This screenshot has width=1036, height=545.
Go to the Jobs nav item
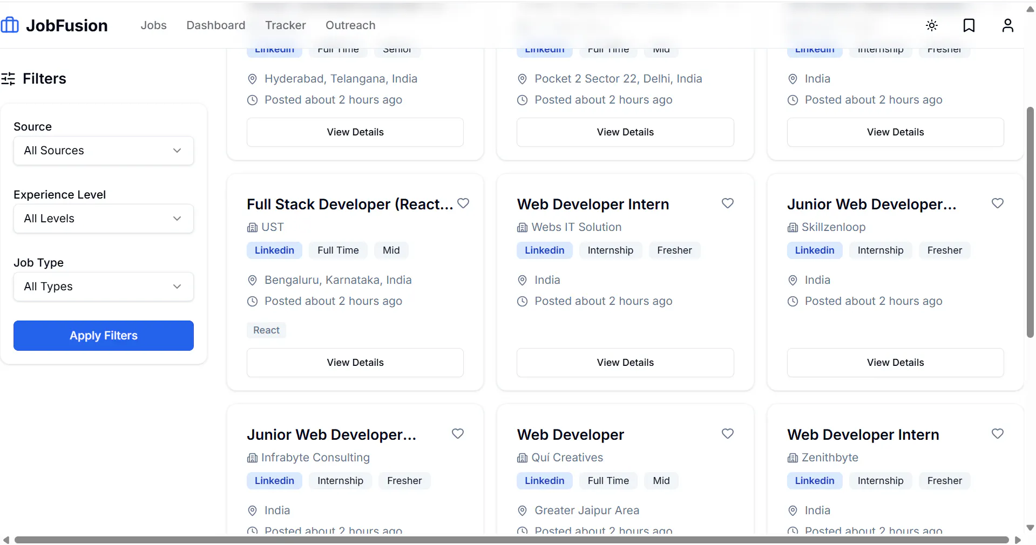(x=153, y=25)
